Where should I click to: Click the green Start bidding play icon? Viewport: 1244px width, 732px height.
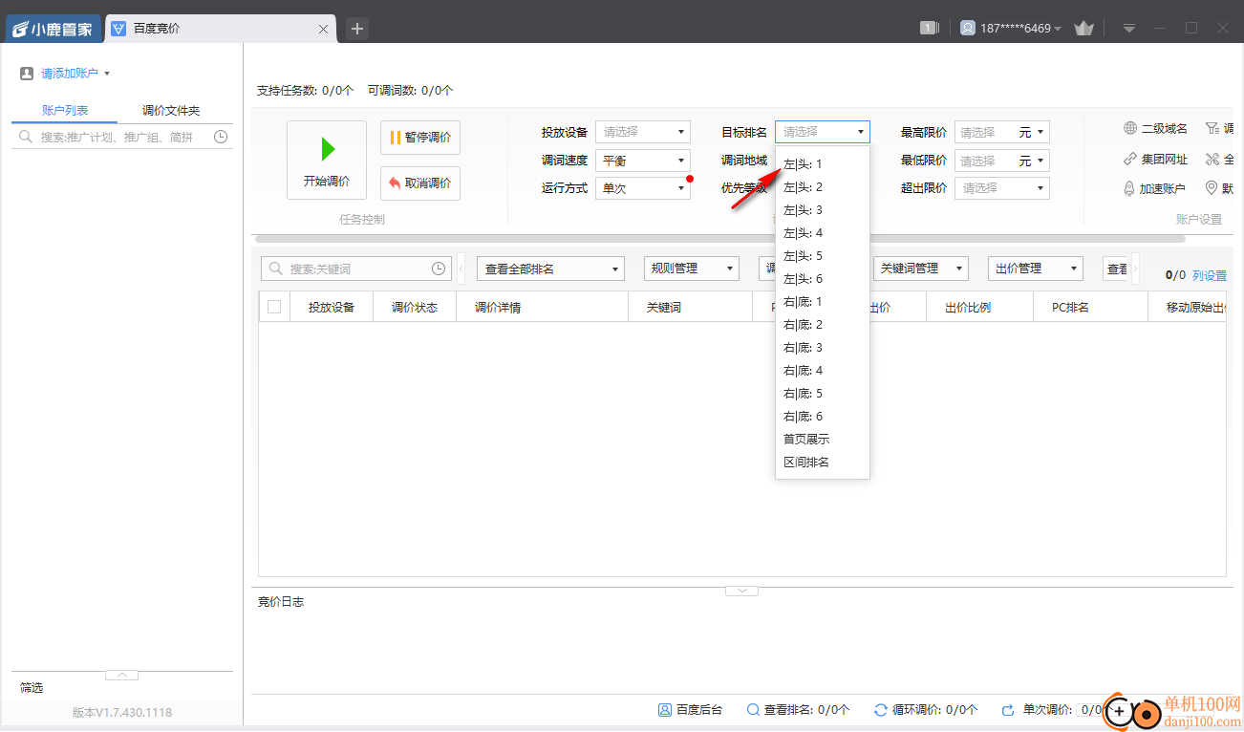[x=328, y=148]
